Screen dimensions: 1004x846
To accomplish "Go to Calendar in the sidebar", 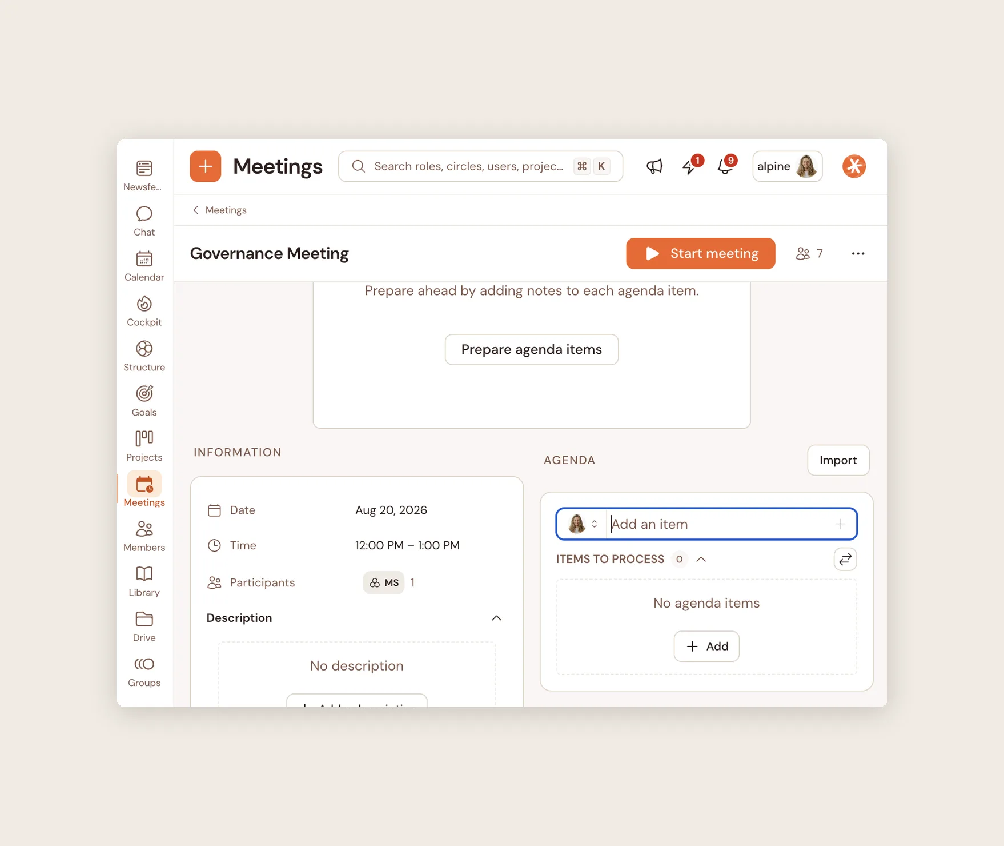I will point(144,266).
